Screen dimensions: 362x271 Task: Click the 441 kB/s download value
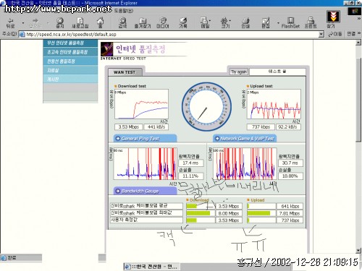pyautogui.click(x=156, y=126)
